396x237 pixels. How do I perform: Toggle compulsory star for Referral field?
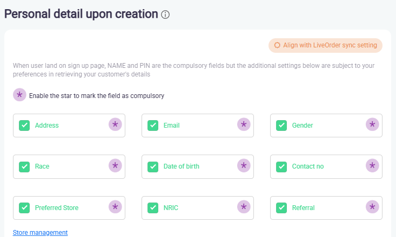point(372,207)
